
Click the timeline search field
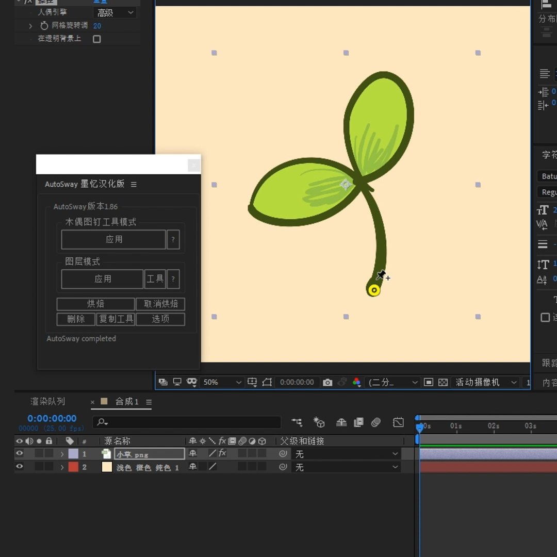pos(187,422)
